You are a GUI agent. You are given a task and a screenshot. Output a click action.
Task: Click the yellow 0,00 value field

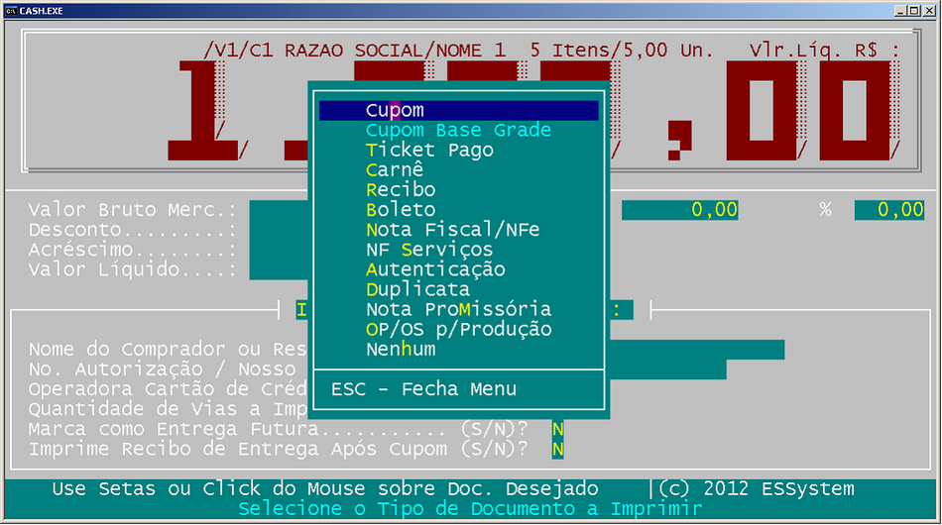click(680, 210)
